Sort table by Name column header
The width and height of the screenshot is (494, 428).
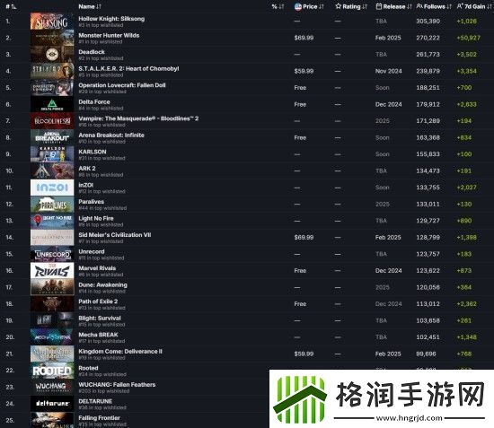tap(90, 6)
